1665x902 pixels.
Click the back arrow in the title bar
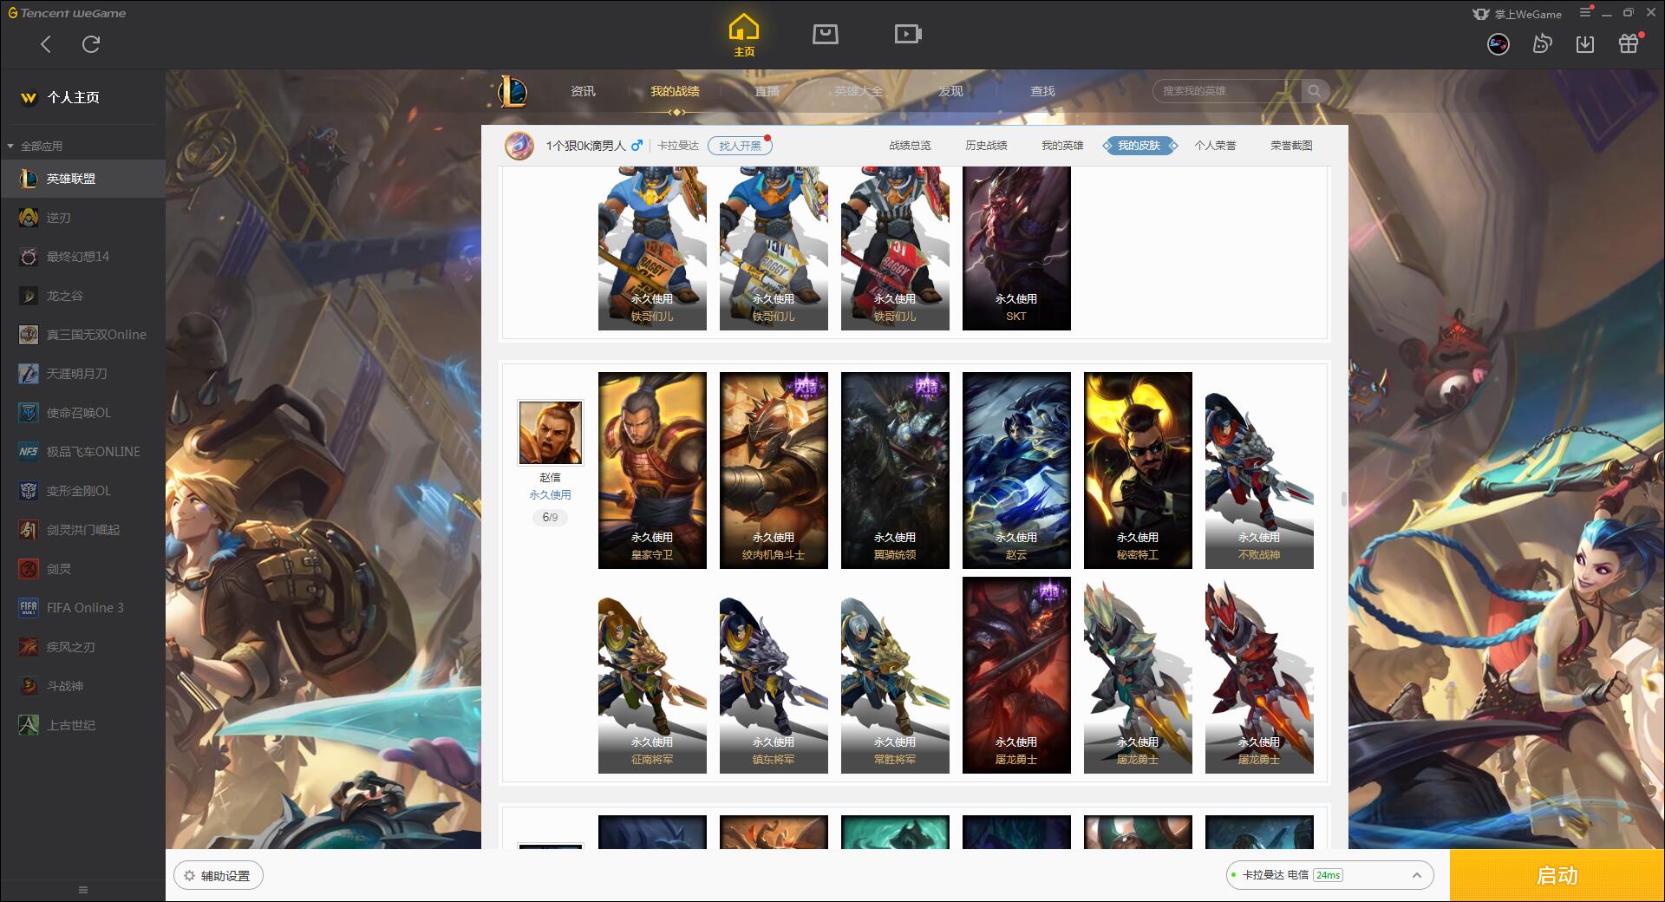46,44
